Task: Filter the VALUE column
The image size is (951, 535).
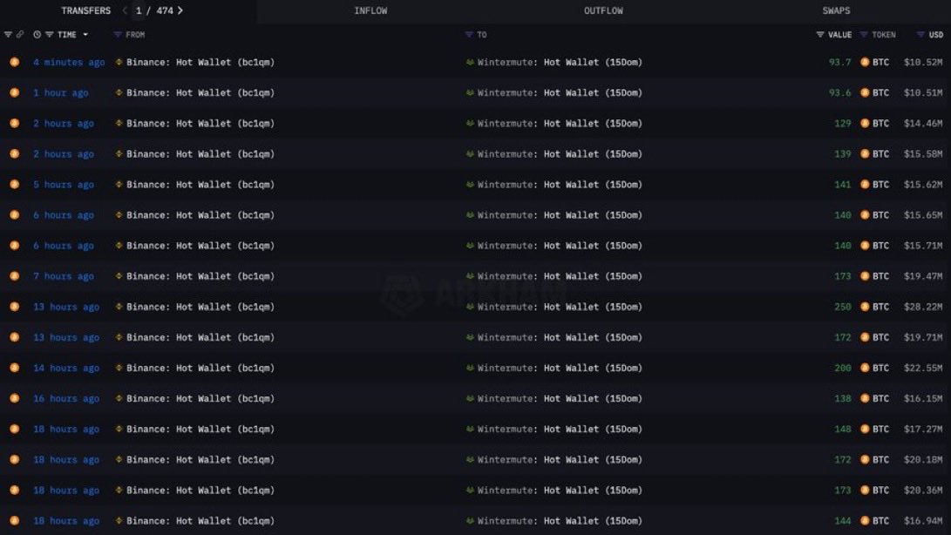Action: 820,35
